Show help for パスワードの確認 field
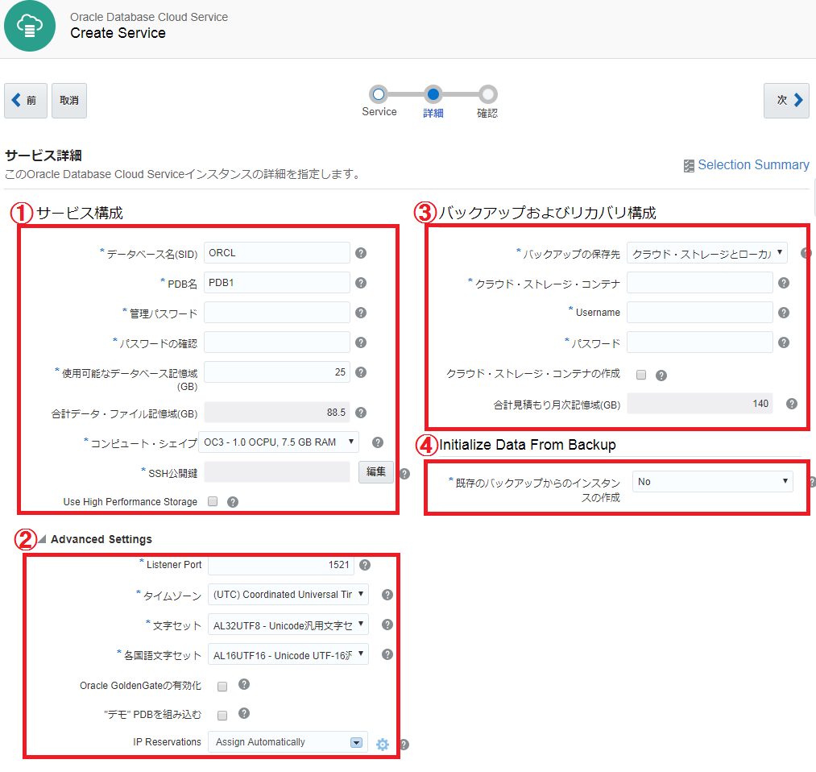Screen dimensions: 816x772 [361, 342]
